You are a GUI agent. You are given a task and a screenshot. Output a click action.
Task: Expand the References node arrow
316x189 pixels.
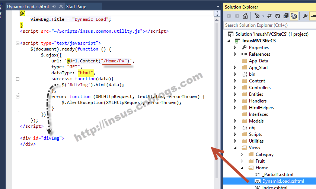point(235,54)
